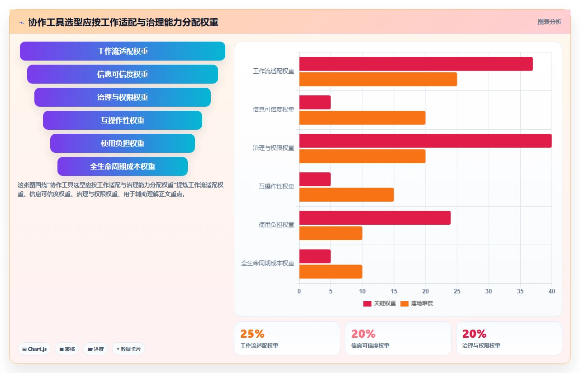580x373 pixels.
Task: Click the orange 治理与权限权重 chart bar
Action: point(362,156)
